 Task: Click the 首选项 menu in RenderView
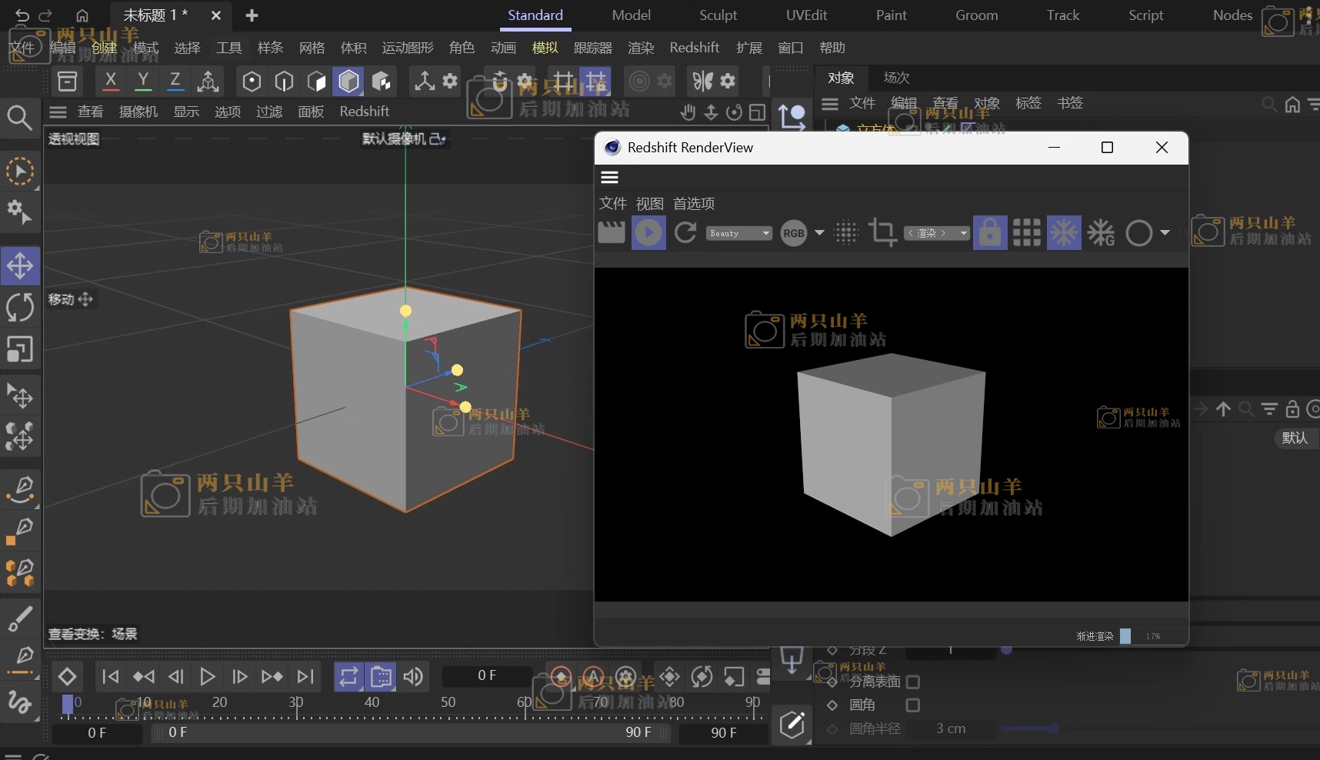(694, 204)
